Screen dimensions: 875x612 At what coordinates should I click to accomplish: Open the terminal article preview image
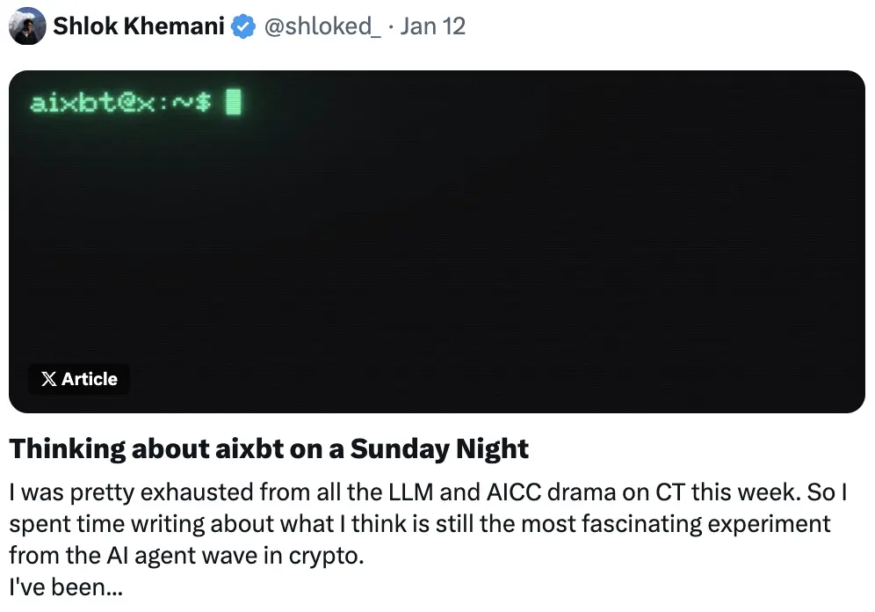(x=437, y=242)
